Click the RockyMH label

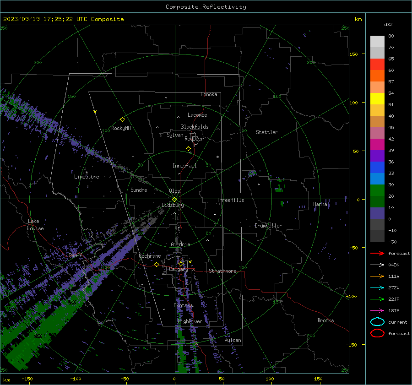click(x=121, y=128)
